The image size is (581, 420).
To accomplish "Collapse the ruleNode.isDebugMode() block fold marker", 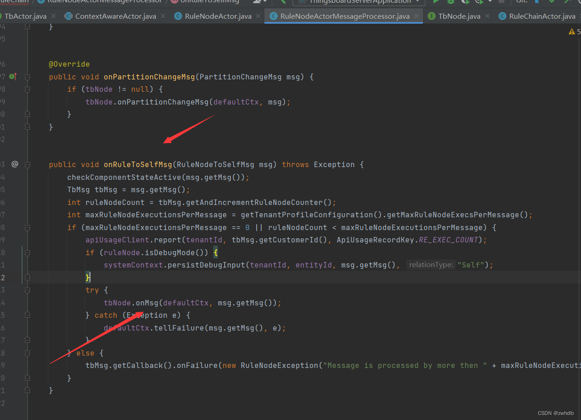I will [x=27, y=252].
